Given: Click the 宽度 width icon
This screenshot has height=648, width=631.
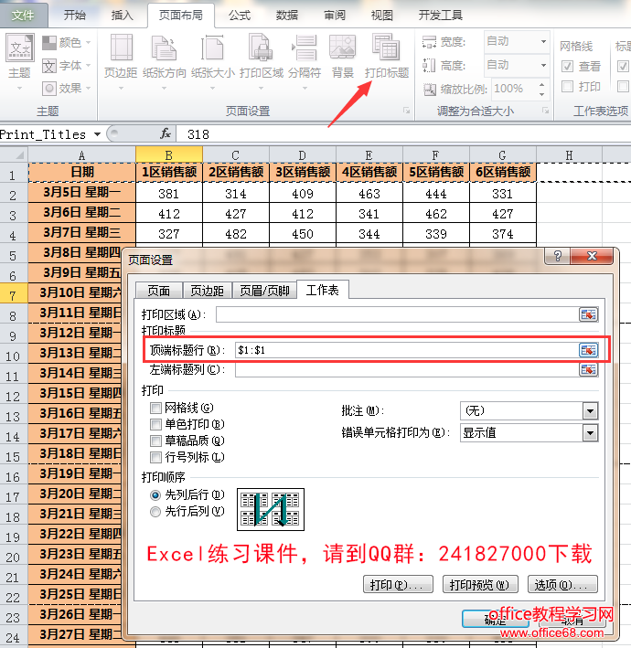Looking at the screenshot, I should pyautogui.click(x=429, y=42).
